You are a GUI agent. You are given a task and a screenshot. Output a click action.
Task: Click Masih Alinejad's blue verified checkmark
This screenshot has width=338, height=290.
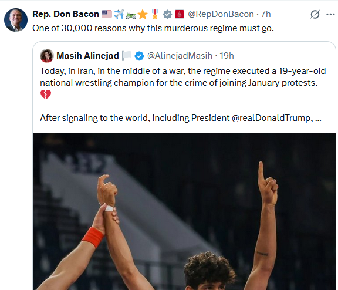tap(139, 56)
